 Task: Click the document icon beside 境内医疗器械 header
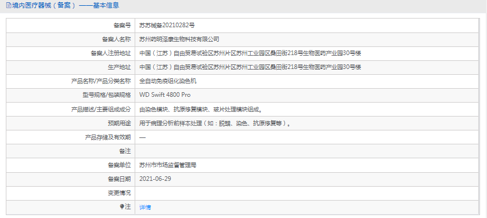tap(8, 5)
